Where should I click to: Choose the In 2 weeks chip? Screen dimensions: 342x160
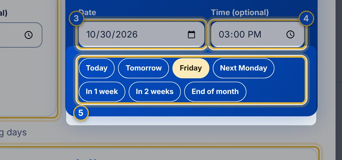155,91
